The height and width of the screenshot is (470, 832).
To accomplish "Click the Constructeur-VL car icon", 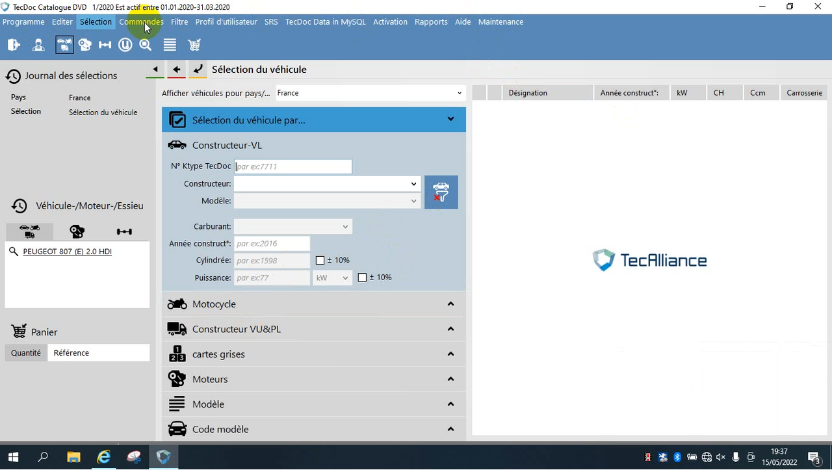I will tap(177, 145).
